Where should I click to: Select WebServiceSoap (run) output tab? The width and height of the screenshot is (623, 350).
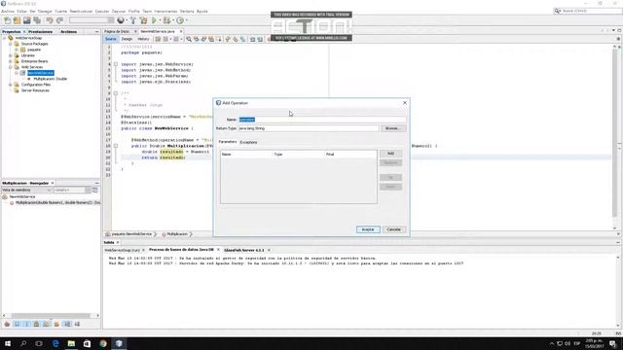[x=122, y=250]
